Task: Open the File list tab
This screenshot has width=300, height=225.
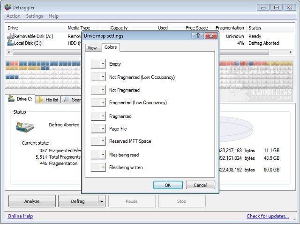Action: click(48, 100)
